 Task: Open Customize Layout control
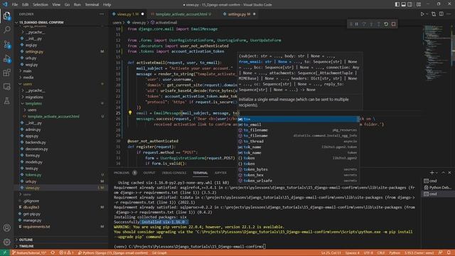(419, 4)
